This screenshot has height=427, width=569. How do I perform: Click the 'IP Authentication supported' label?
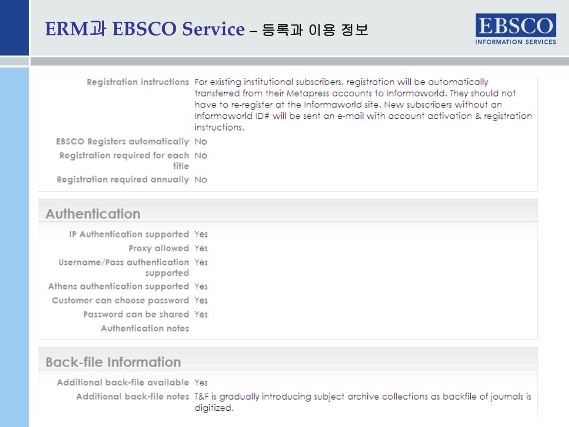click(x=129, y=234)
